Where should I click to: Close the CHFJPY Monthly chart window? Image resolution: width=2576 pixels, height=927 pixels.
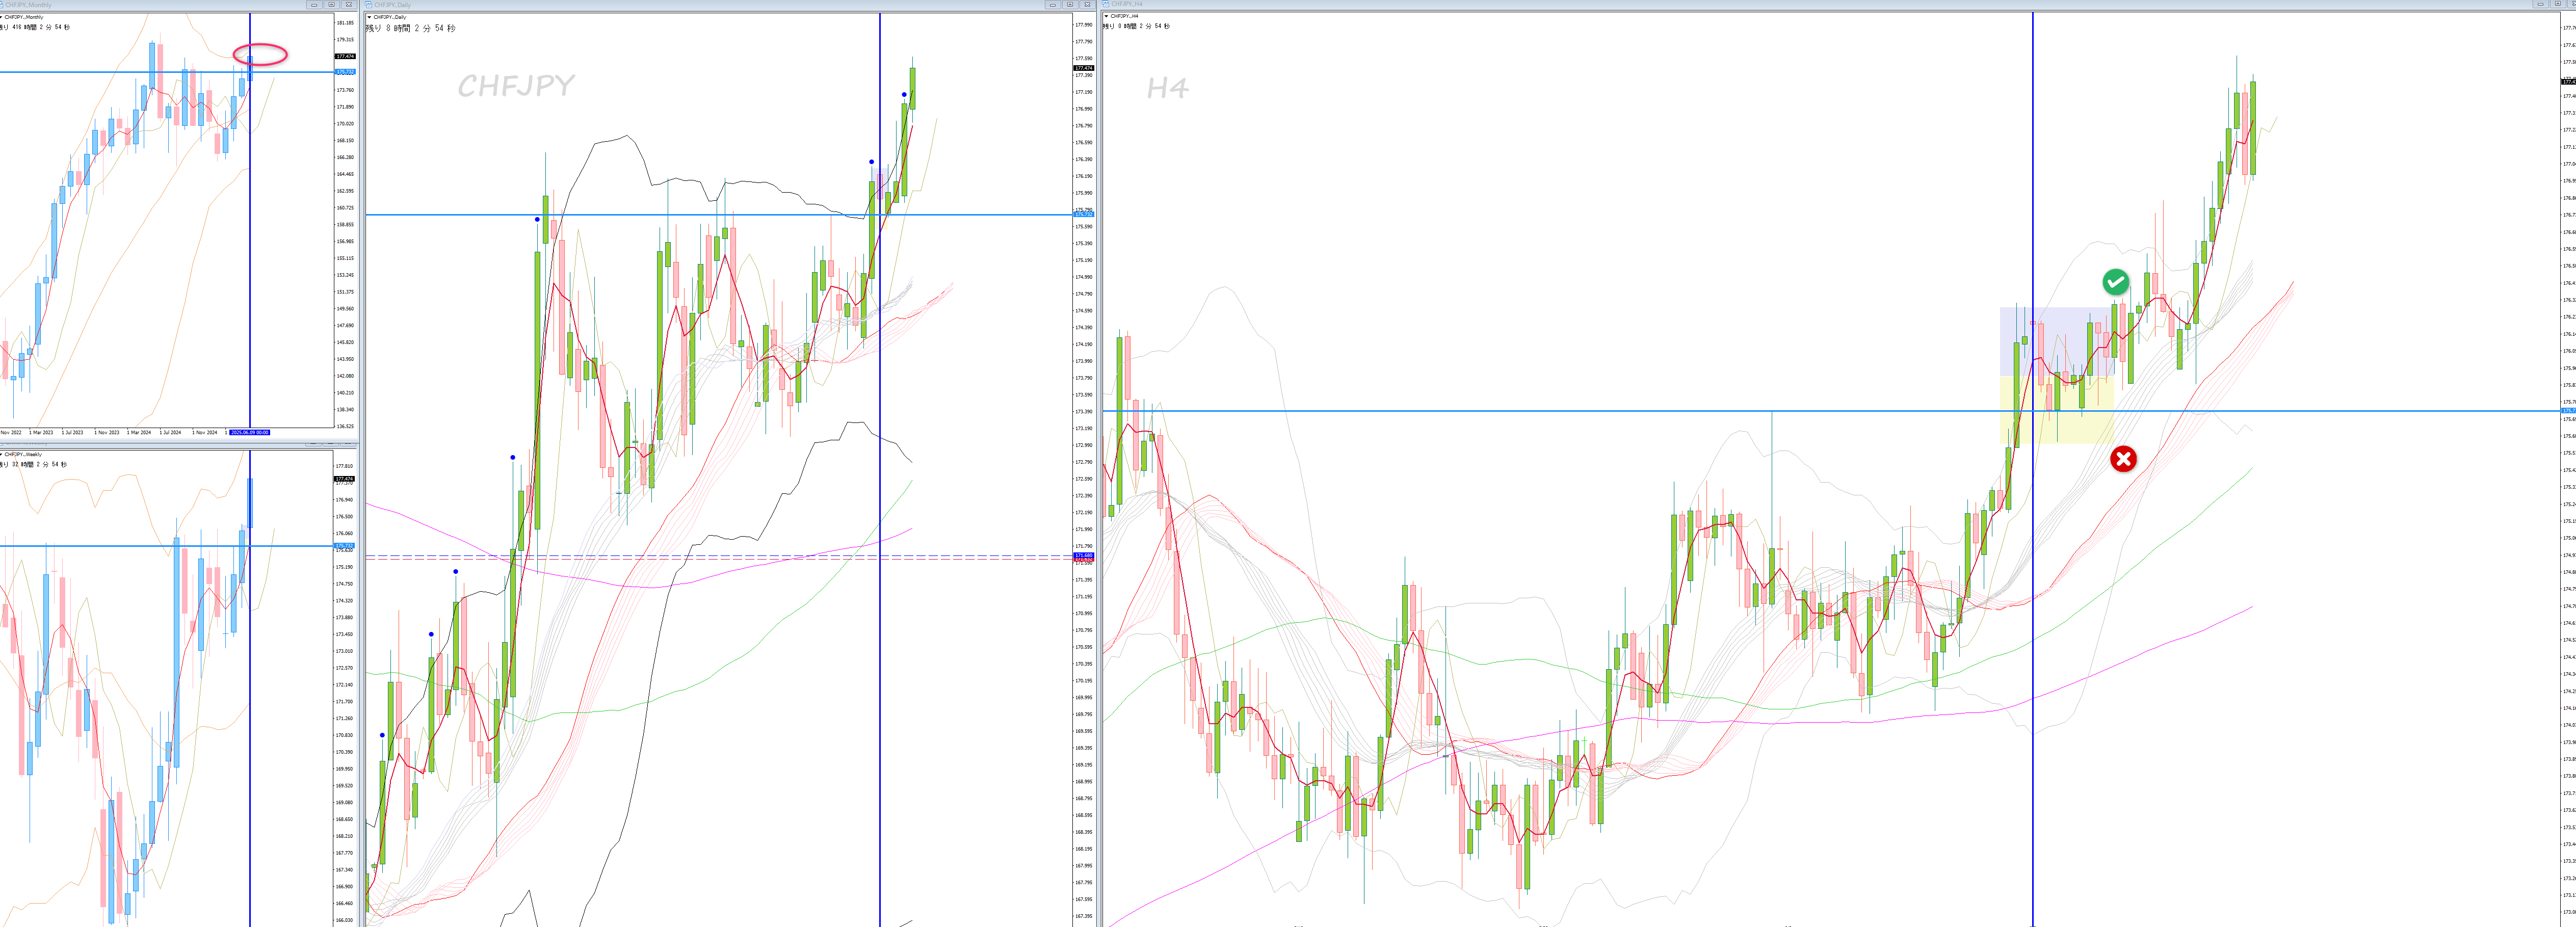coord(349,5)
